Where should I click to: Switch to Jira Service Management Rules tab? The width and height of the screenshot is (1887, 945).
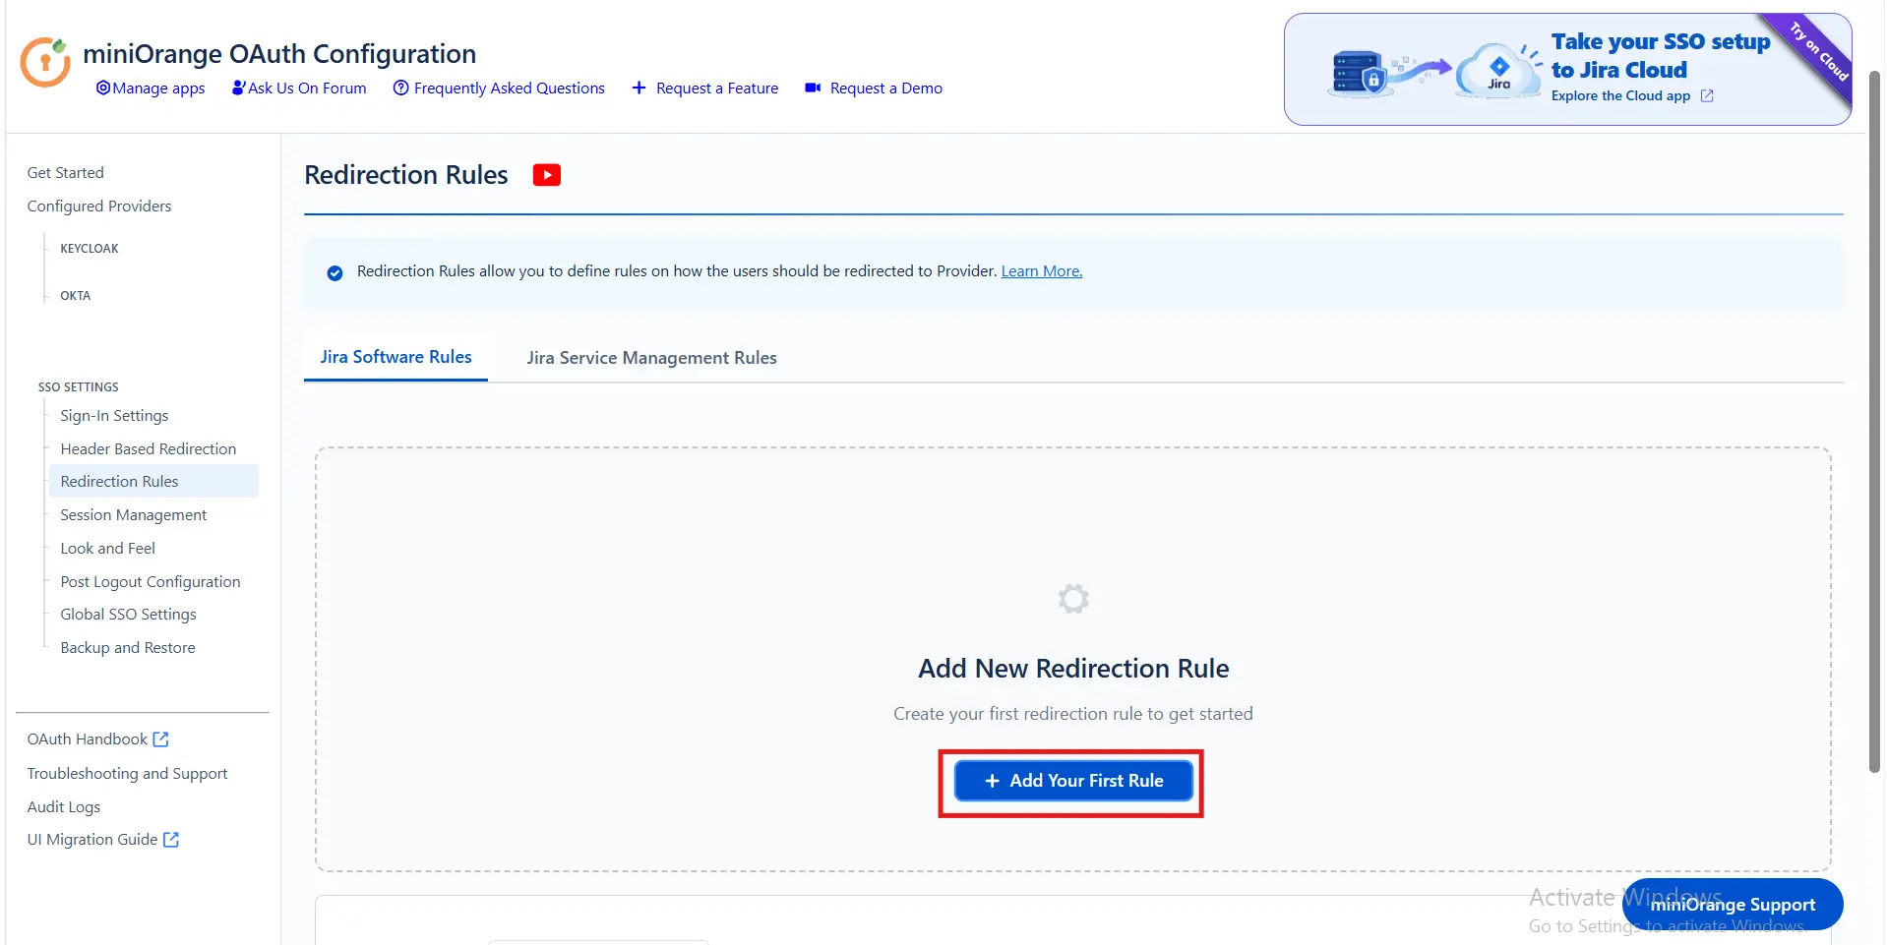(x=651, y=358)
